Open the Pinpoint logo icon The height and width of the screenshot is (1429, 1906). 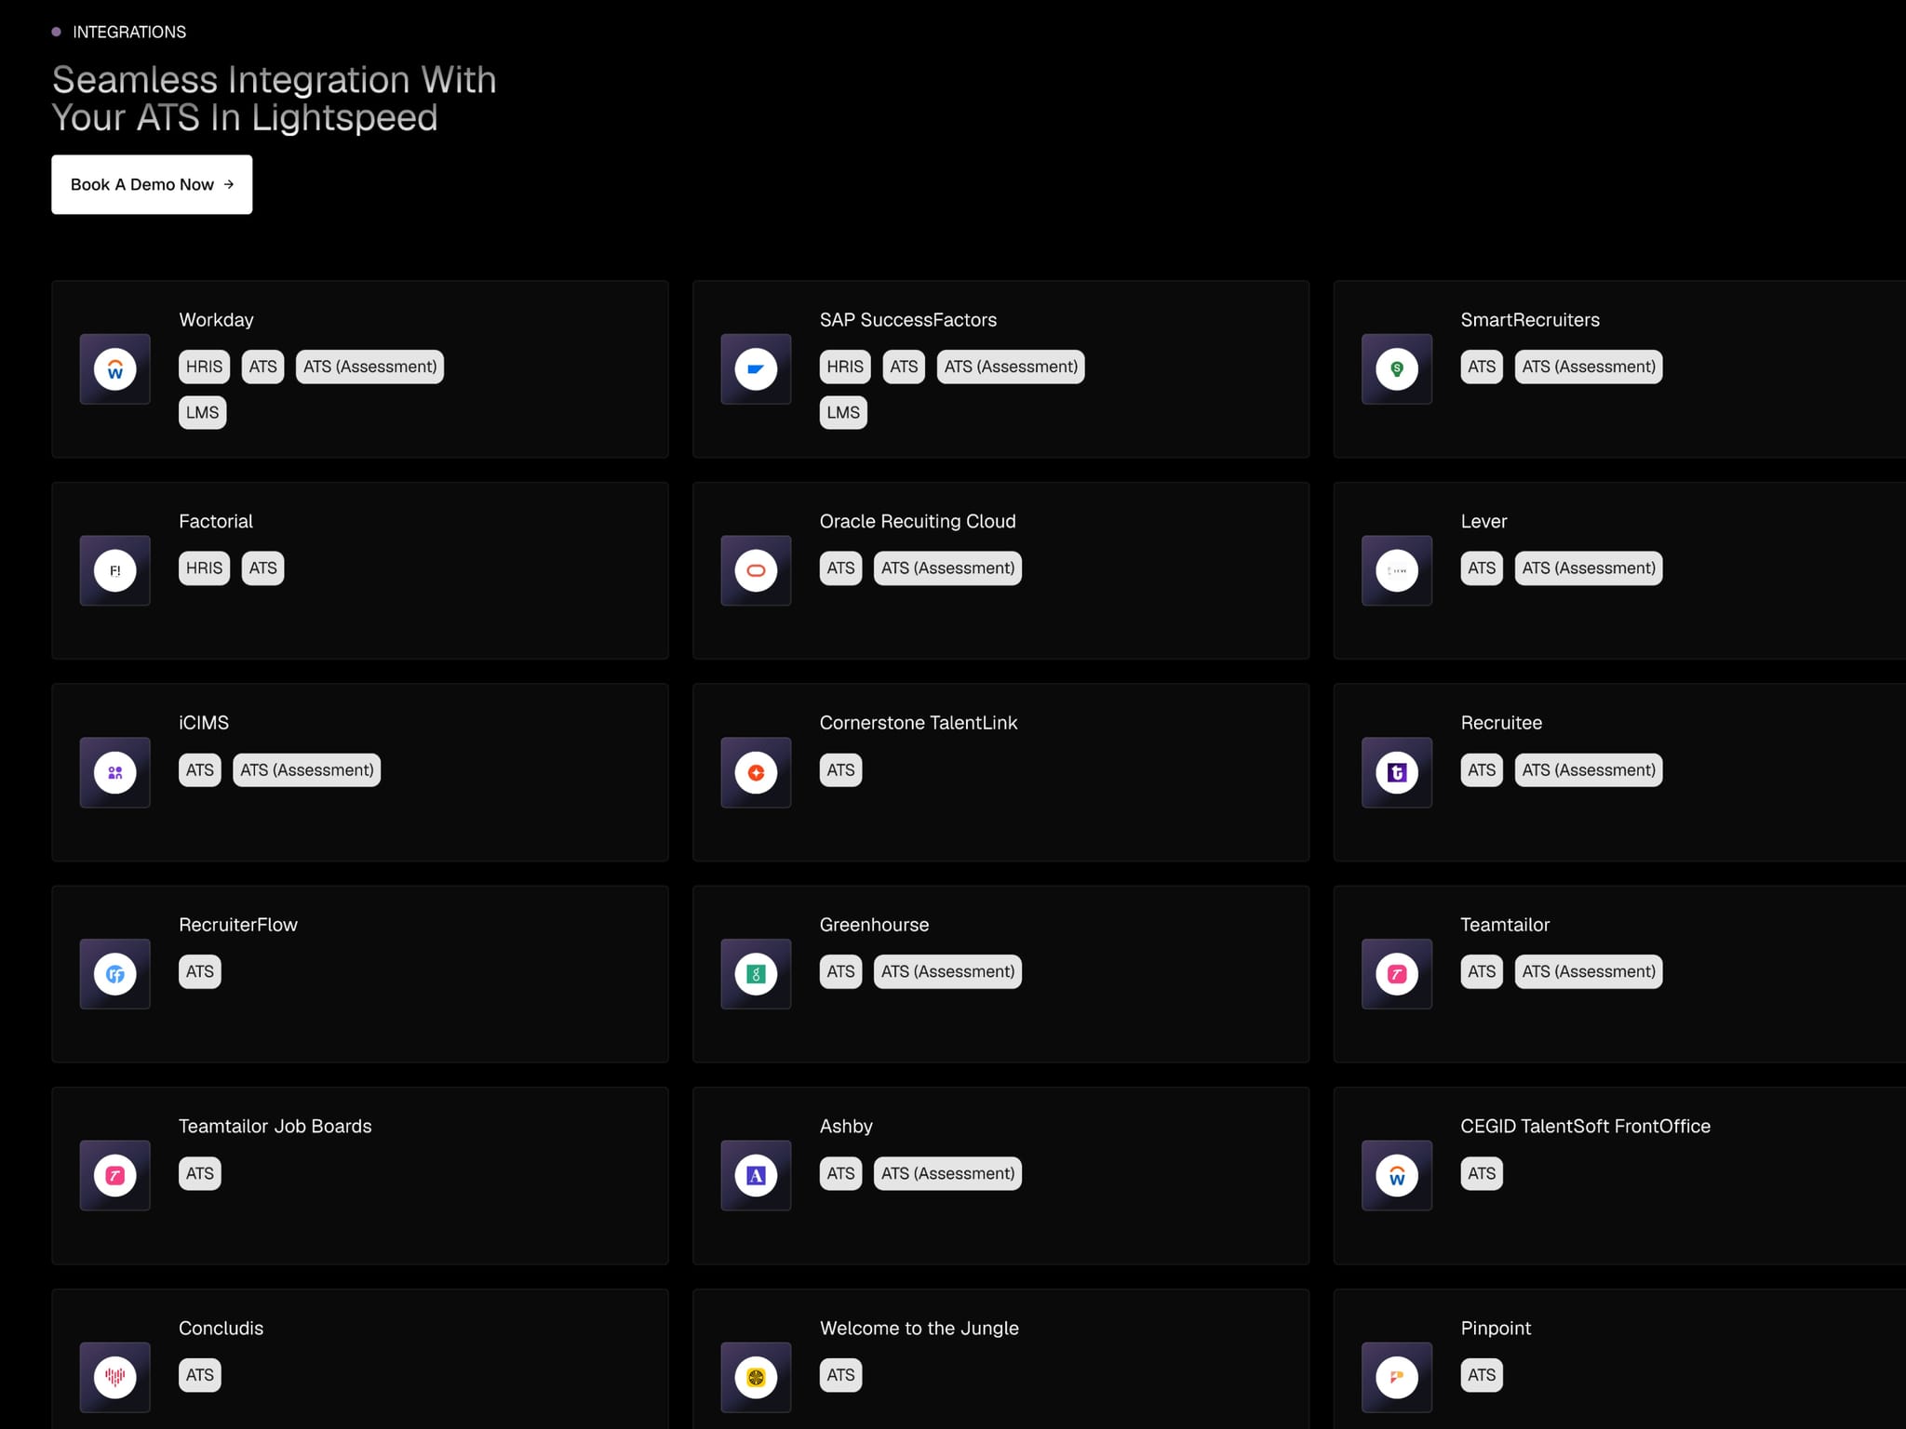click(1397, 1377)
